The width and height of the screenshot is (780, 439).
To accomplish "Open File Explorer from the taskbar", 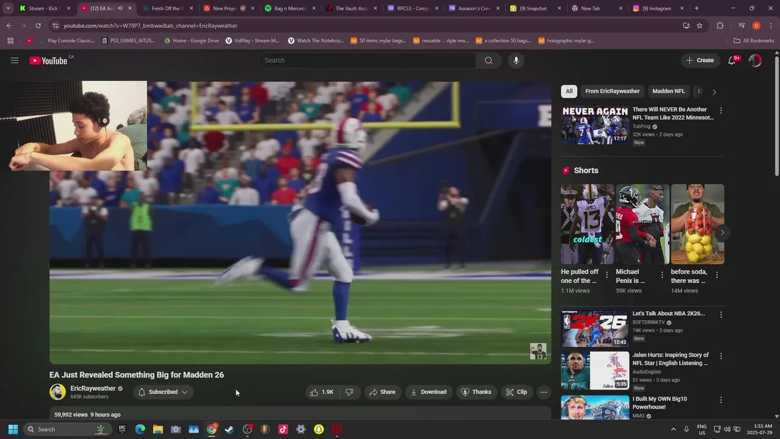I will coord(158,429).
